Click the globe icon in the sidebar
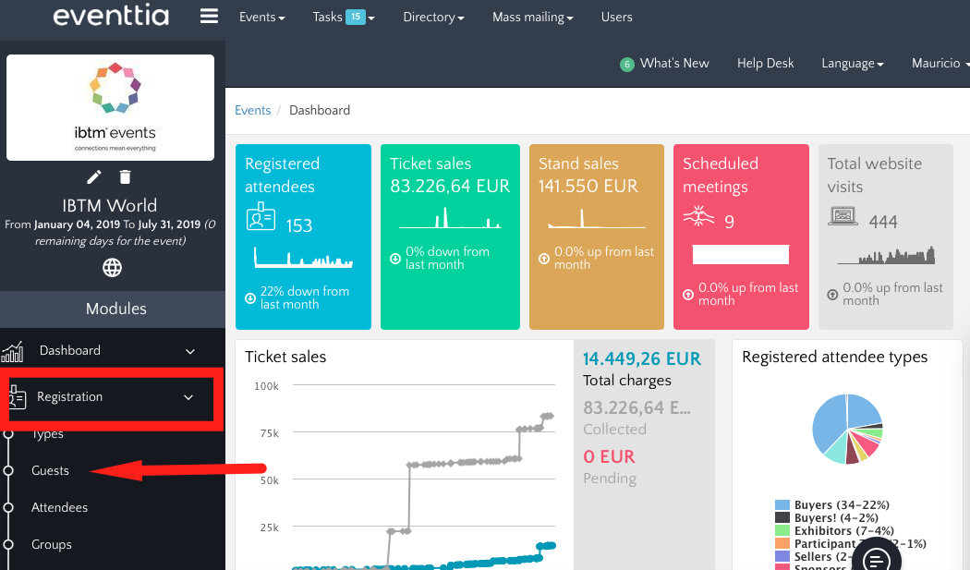This screenshot has height=570, width=970. coord(112,268)
